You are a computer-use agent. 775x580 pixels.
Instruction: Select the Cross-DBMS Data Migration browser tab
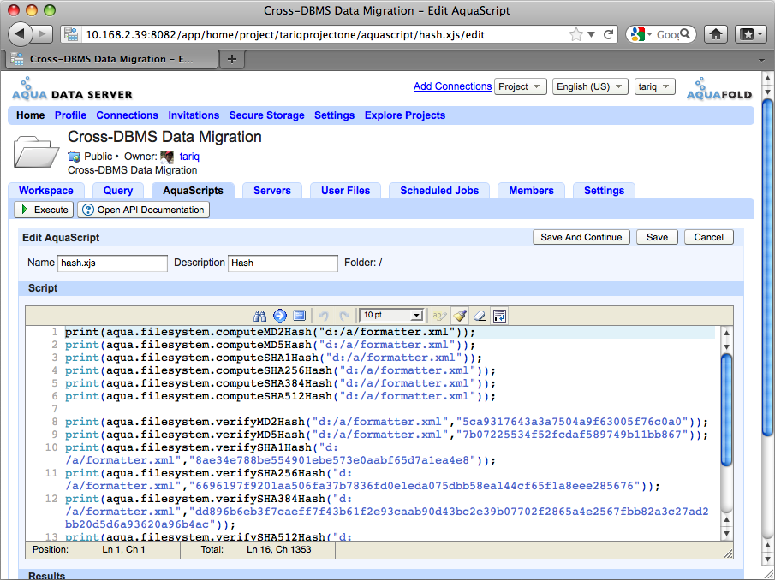[111, 59]
